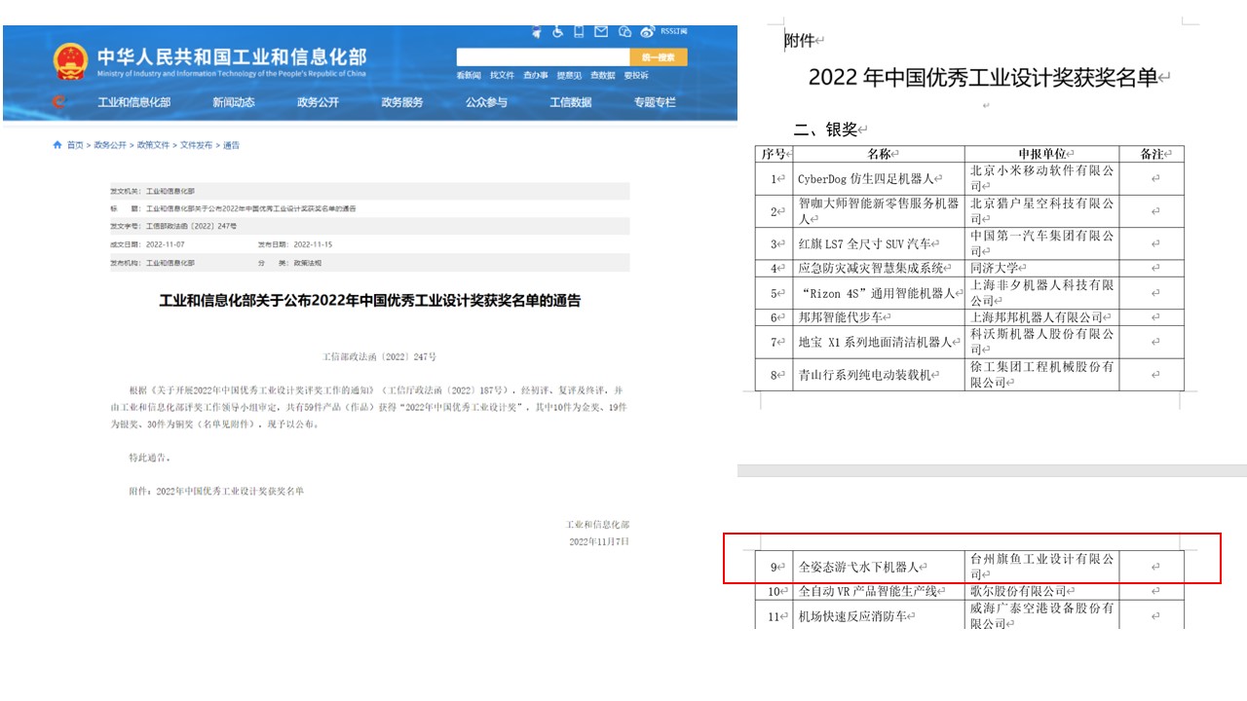
Task: Click the 提意见 quick link
Action: pyautogui.click(x=569, y=75)
